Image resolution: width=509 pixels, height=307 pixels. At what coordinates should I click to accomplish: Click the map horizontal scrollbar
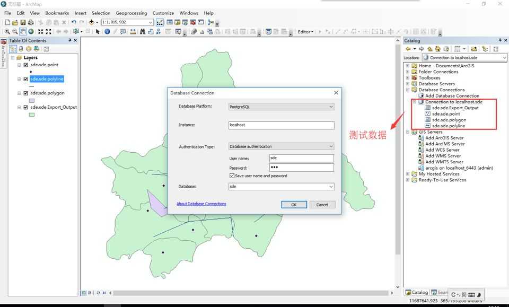click(x=250, y=293)
